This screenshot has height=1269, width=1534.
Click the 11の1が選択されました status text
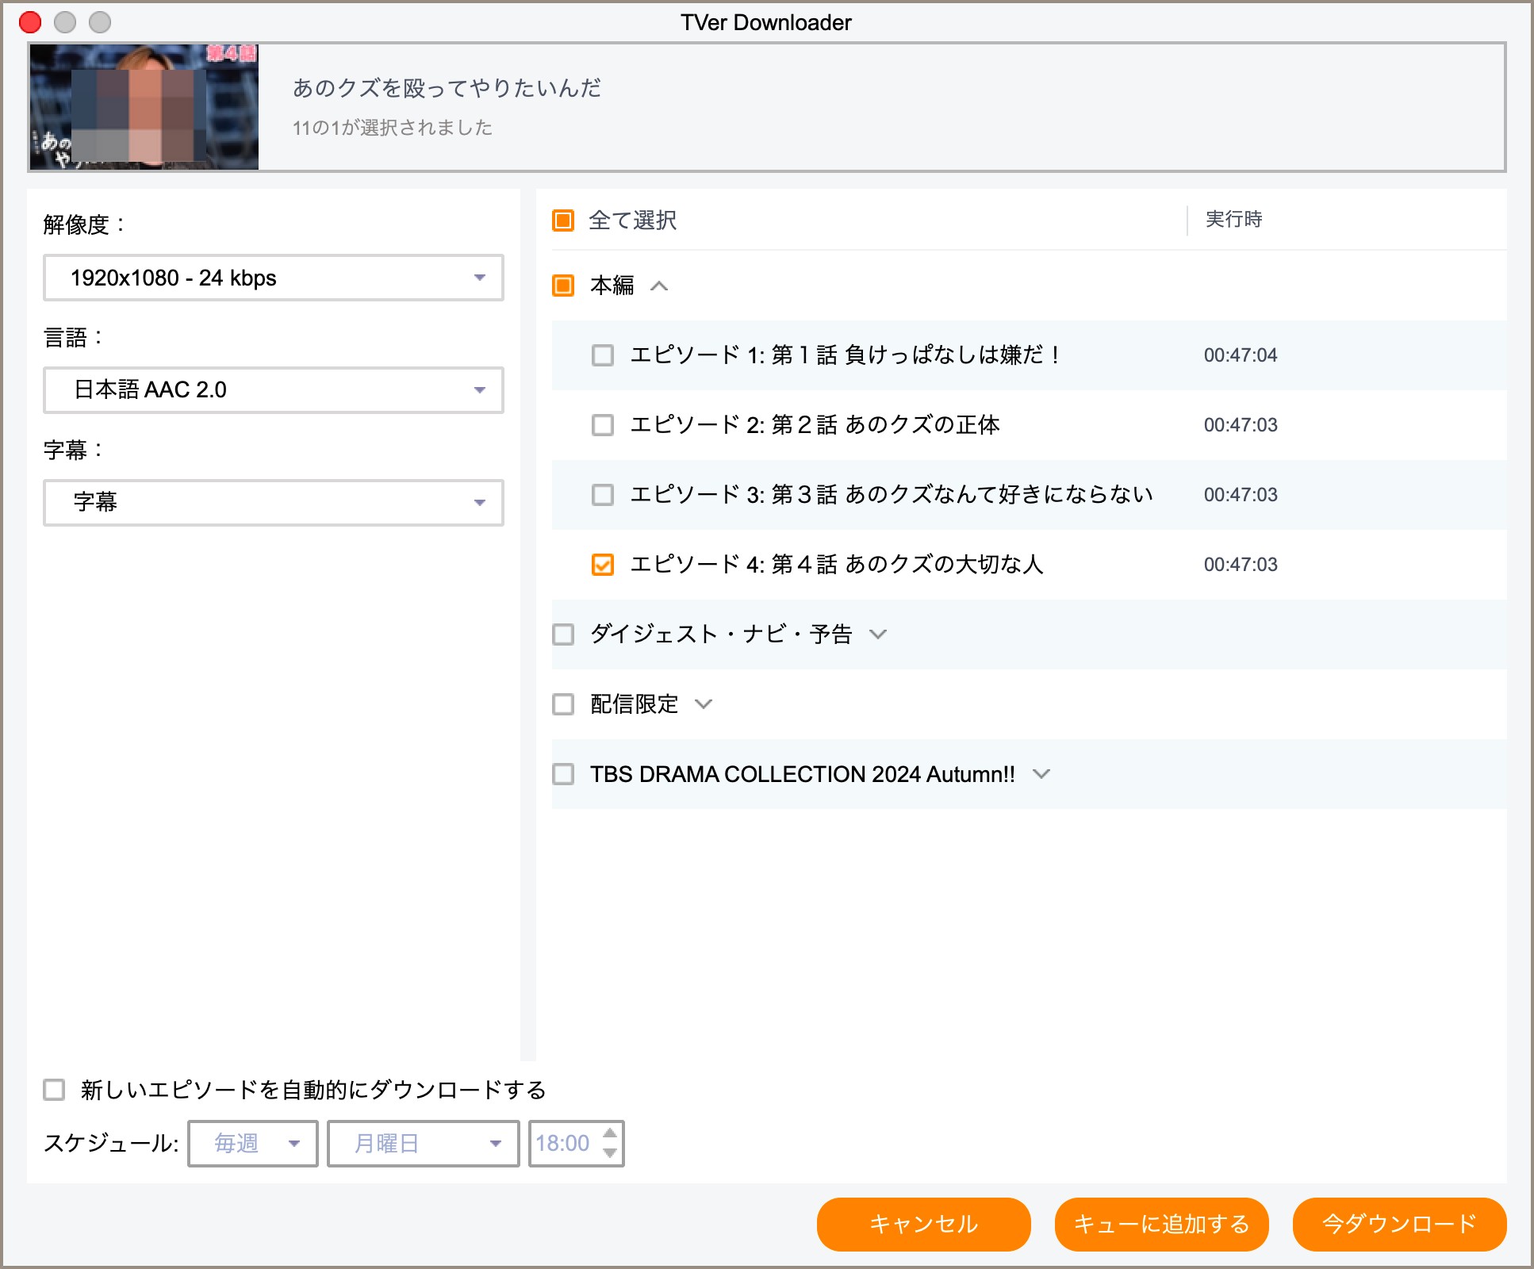coord(393,128)
